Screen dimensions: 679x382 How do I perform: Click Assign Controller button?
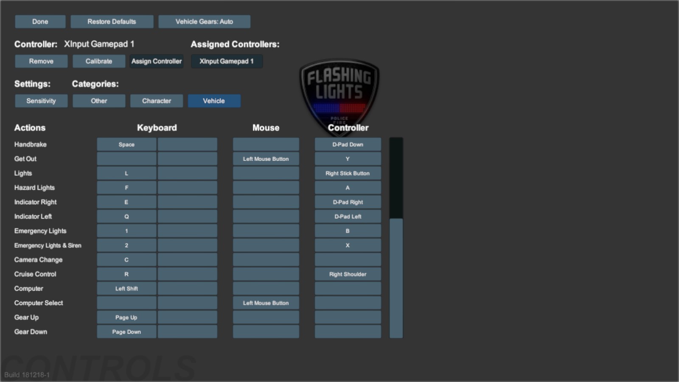[157, 61]
